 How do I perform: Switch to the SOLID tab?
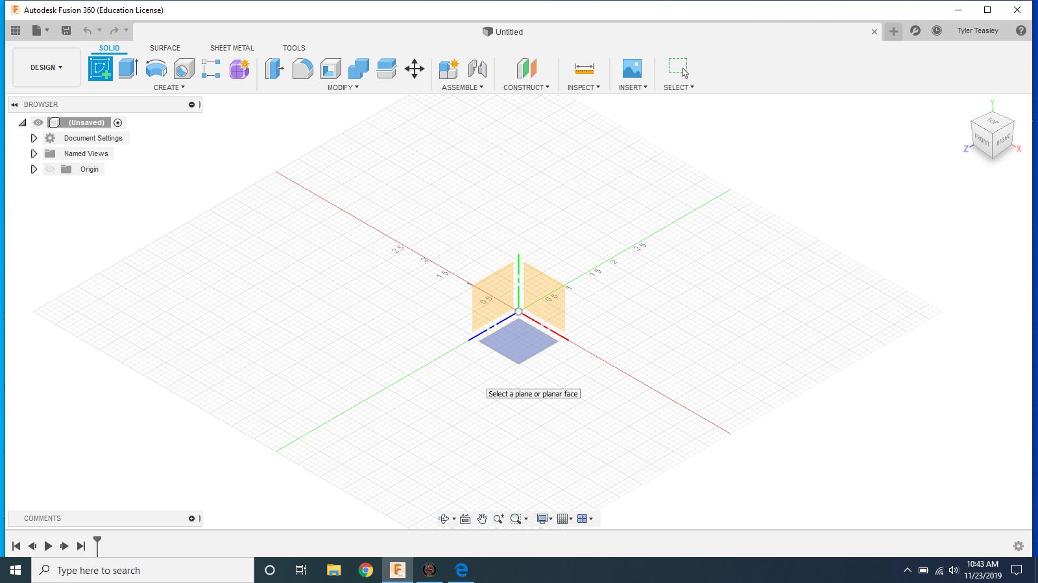click(109, 48)
